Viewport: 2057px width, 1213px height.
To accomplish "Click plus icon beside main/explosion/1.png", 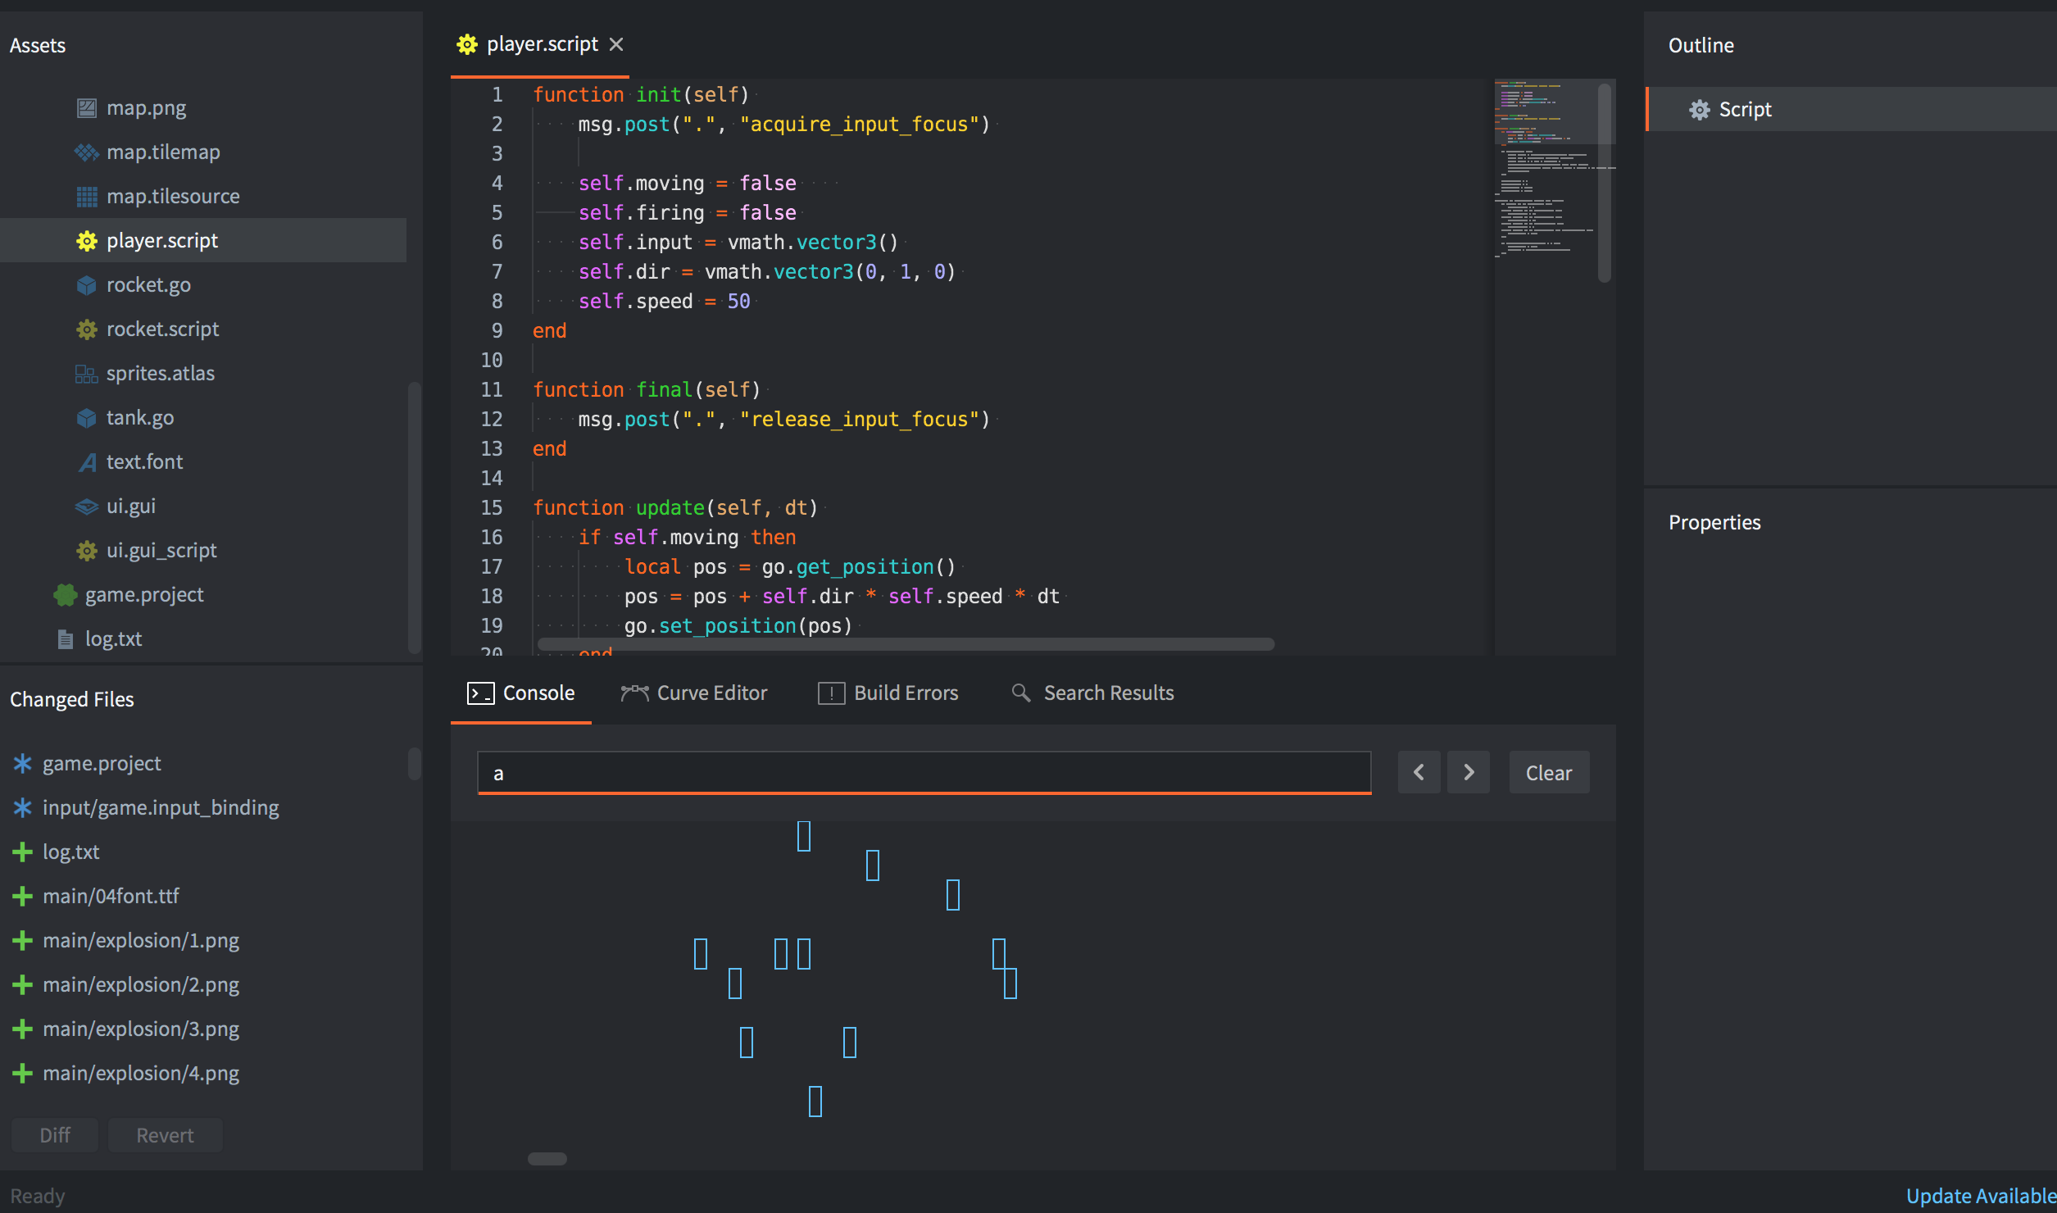I will click(x=23, y=941).
